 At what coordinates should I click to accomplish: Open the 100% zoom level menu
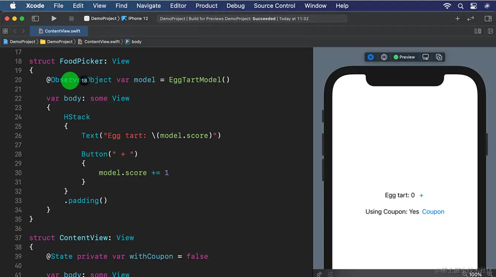(475, 274)
